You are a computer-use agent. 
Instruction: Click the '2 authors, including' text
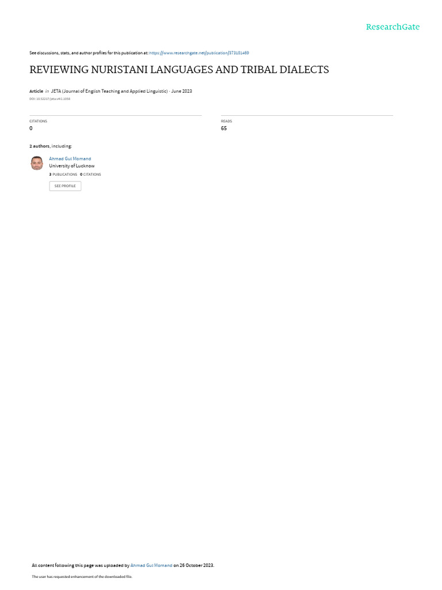pyautogui.click(x=51, y=146)
